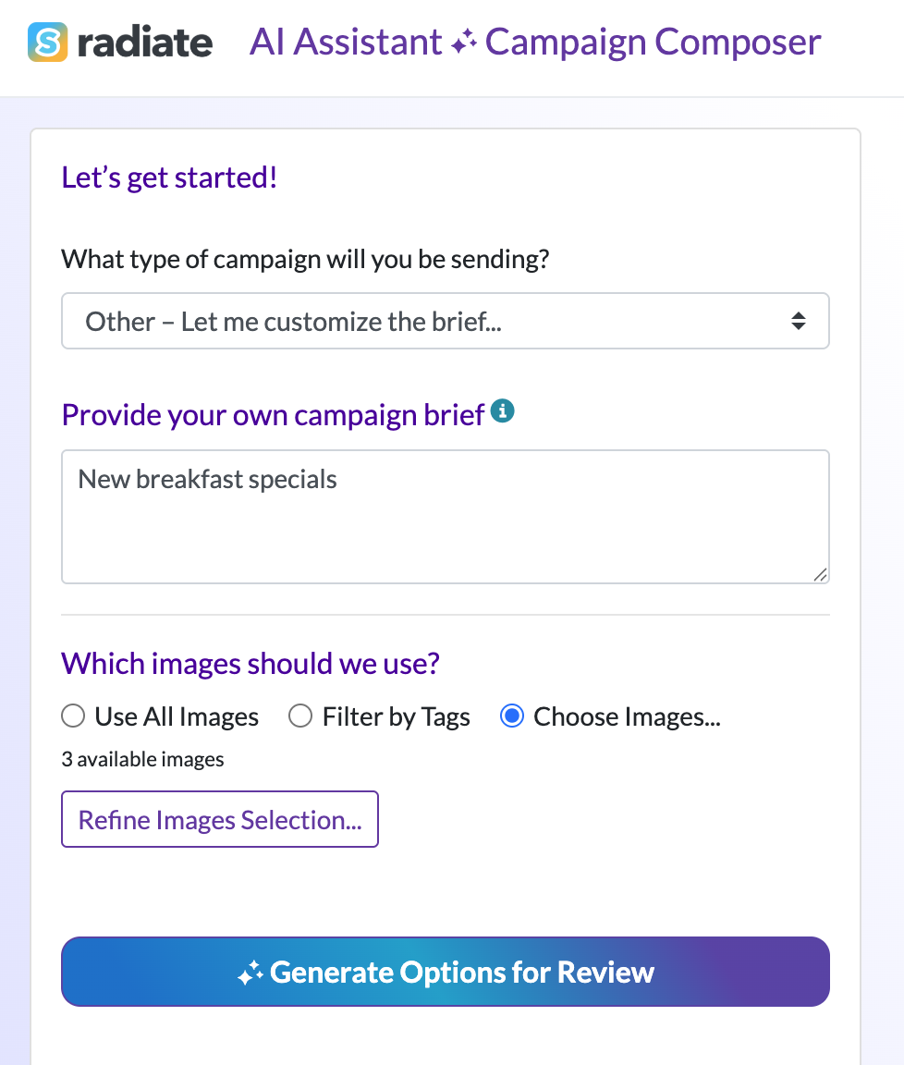The width and height of the screenshot is (904, 1065).
Task: Click the radiate wordmark text
Action: point(145,43)
